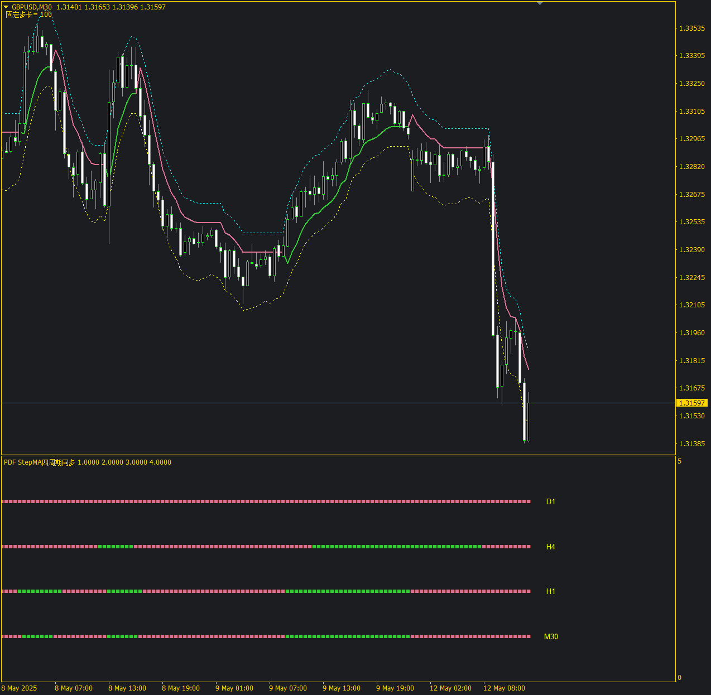This screenshot has width=711, height=695.
Task: Click the horizontal bid price line
Action: click(338, 403)
